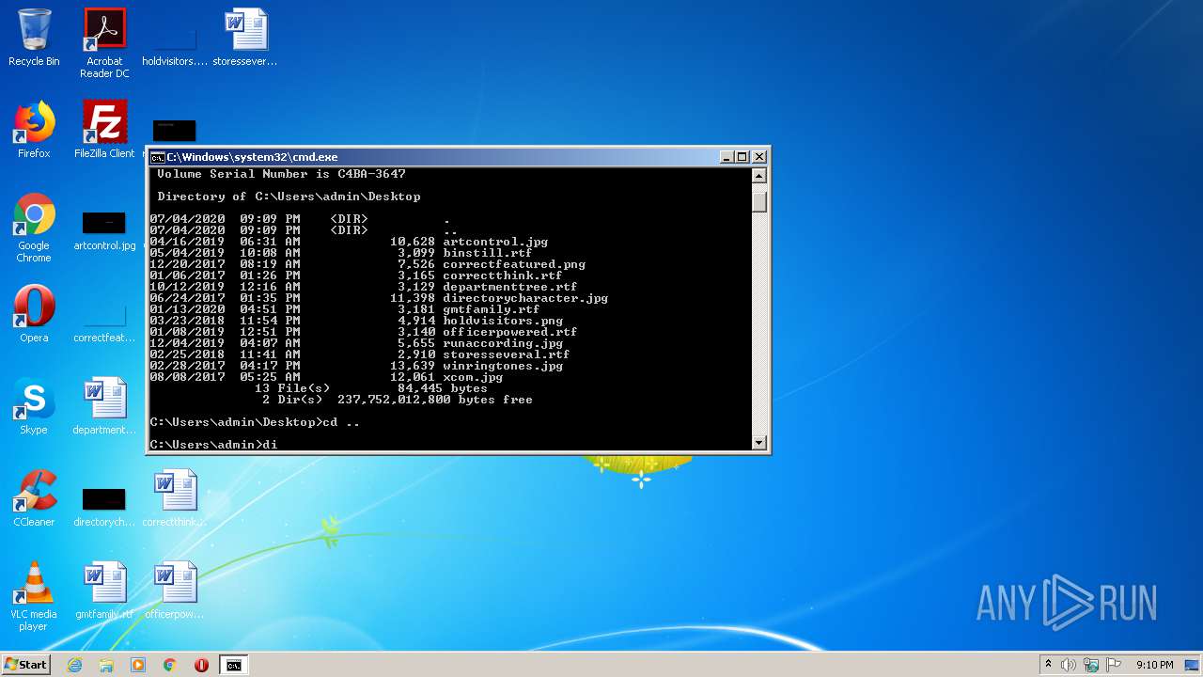Click the Volume Serial Number line
The image size is (1203, 677).
pos(281,174)
